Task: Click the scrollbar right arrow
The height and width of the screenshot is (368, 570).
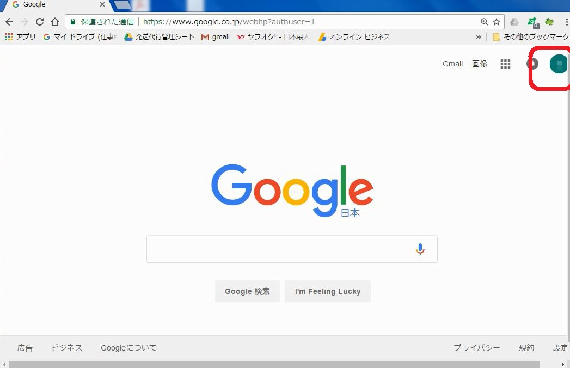Action: (x=563, y=364)
